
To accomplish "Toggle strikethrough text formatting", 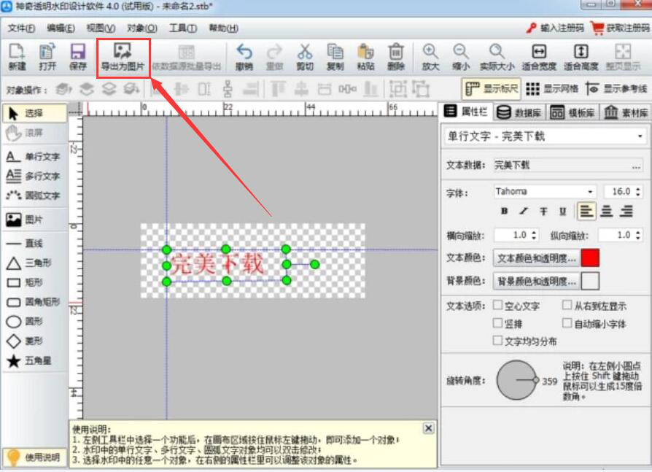I will (x=543, y=212).
